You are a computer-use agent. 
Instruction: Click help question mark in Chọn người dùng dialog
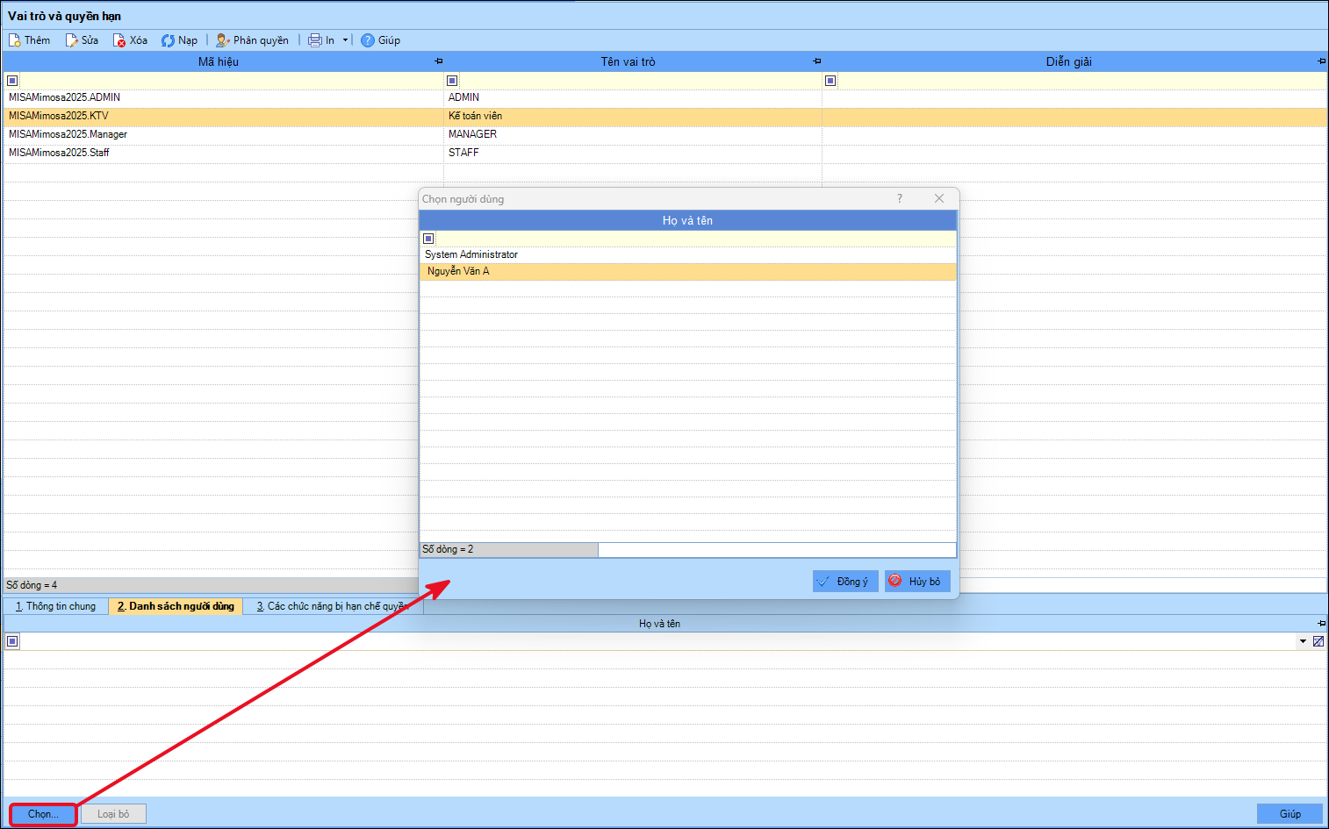900,198
